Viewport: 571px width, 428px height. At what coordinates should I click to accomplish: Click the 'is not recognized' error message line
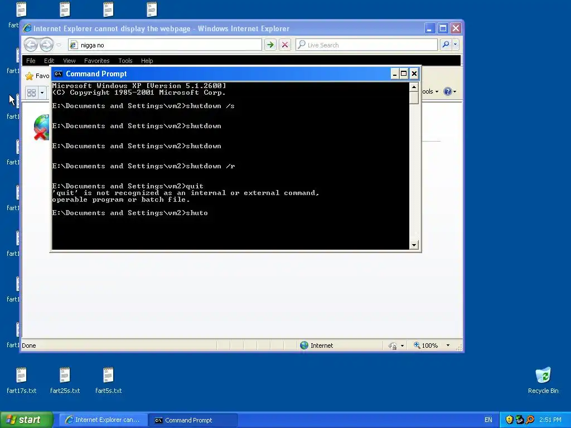tap(186, 193)
